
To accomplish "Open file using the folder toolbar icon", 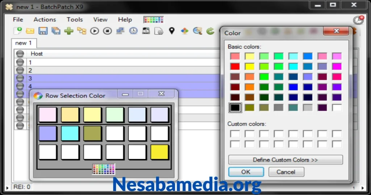I will tap(30, 31).
